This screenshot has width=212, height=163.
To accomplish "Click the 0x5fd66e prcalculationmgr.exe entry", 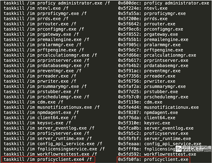I will (x=157, y=55).
